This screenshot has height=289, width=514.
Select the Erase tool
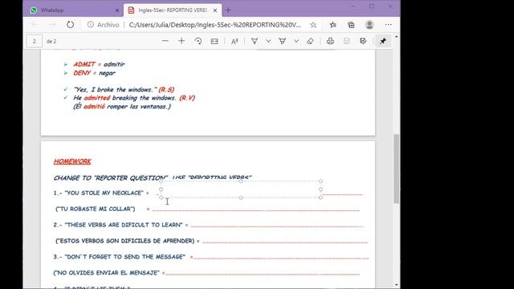tap(310, 41)
